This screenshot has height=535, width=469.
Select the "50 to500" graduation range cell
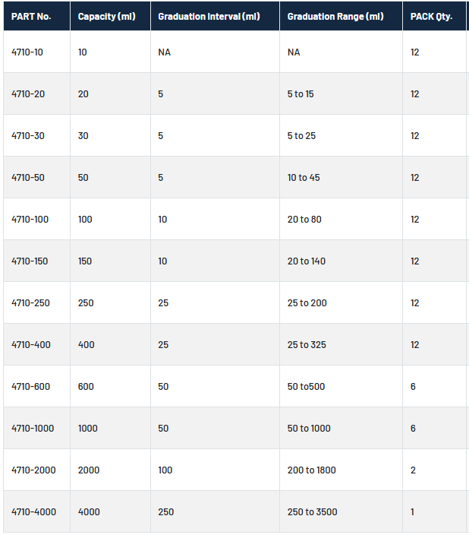306,387
